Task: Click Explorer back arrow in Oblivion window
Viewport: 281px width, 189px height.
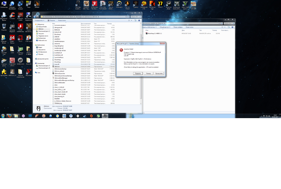Action: point(35,17)
